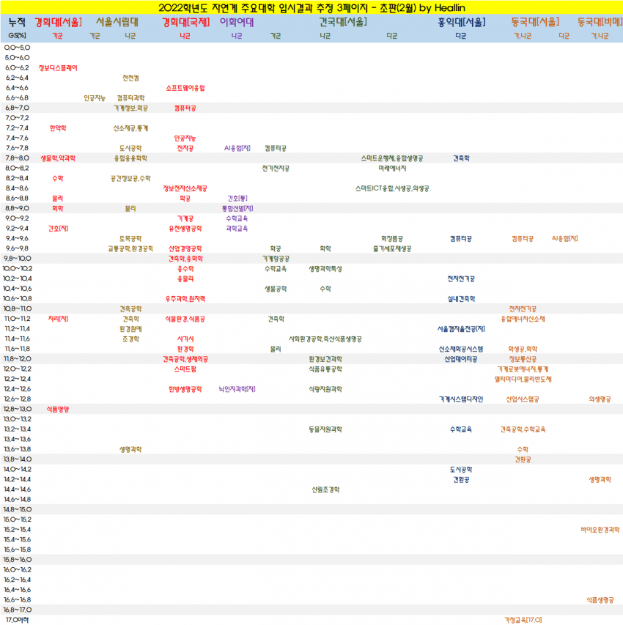Click the 동국대[서울] header
Screen dimensions: 623x625
pyautogui.click(x=534, y=22)
